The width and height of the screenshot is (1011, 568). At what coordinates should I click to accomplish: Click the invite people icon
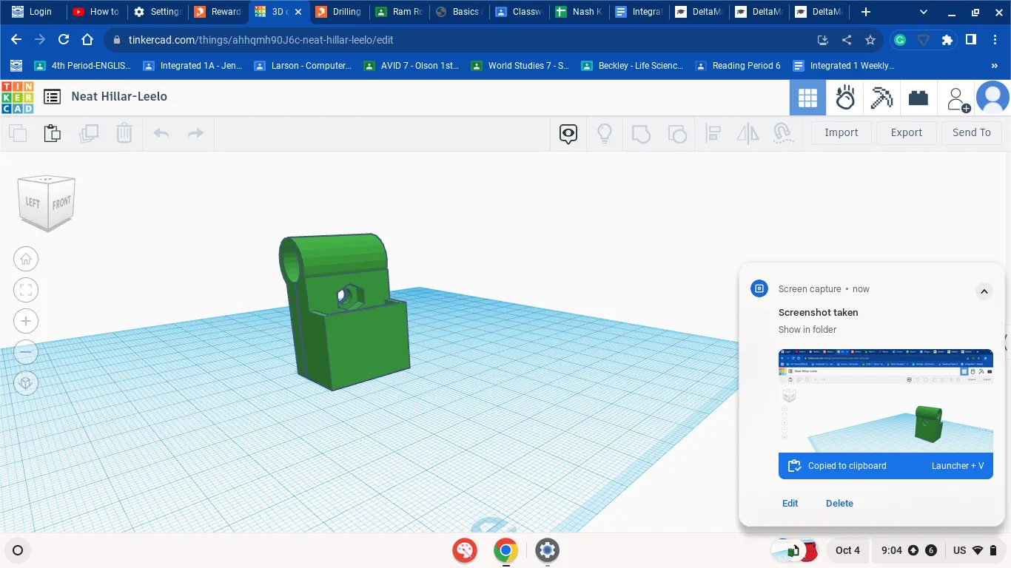958,98
